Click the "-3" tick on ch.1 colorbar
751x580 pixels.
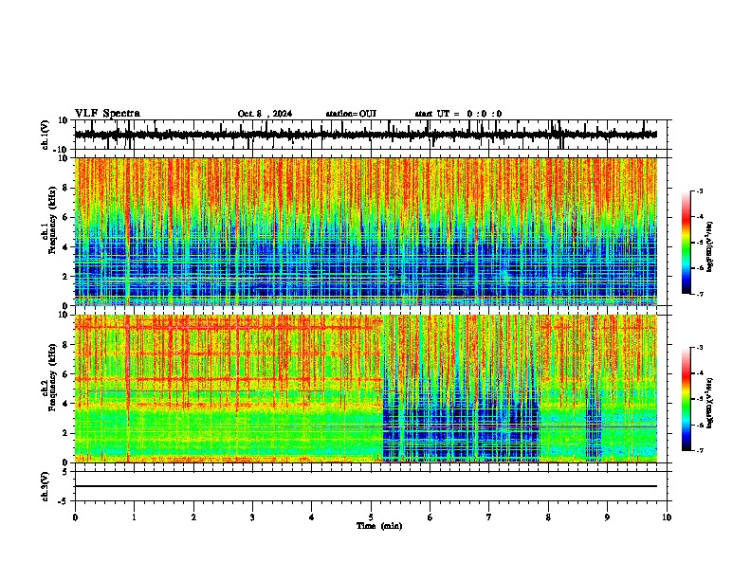click(700, 190)
